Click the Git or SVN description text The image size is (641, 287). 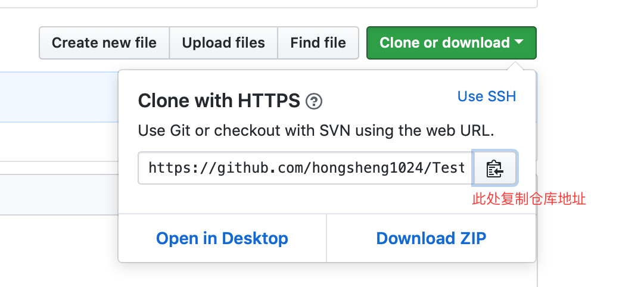tap(316, 131)
